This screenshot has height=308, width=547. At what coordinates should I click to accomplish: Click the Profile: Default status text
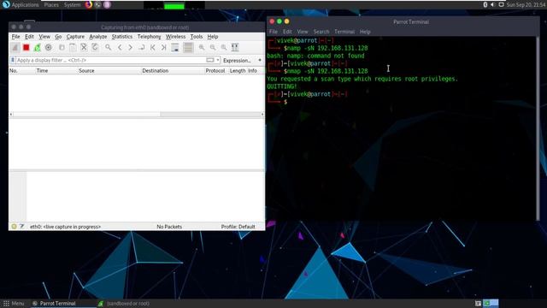coord(238,227)
